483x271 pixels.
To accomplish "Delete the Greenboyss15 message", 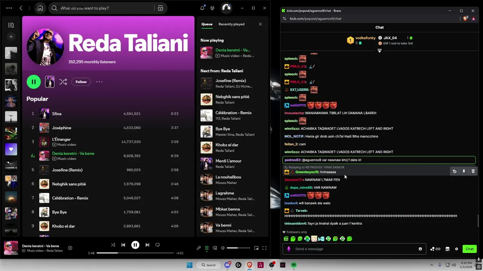I will (473, 171).
